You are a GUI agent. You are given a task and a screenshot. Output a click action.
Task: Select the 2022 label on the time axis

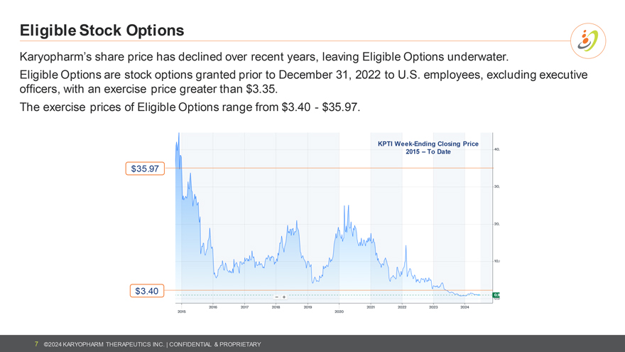tap(402, 306)
